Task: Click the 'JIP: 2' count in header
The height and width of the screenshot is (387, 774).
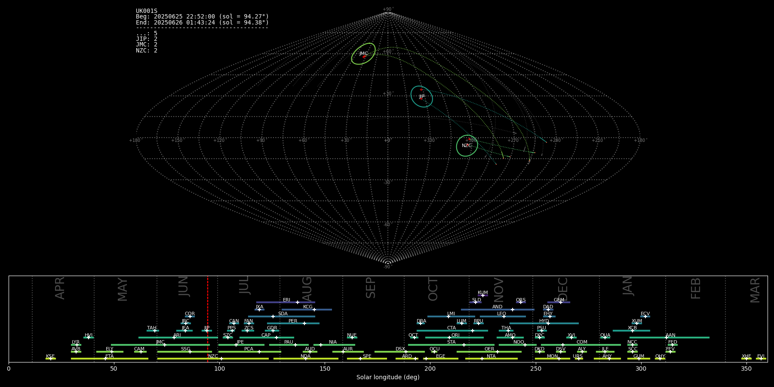Action: tap(147, 39)
